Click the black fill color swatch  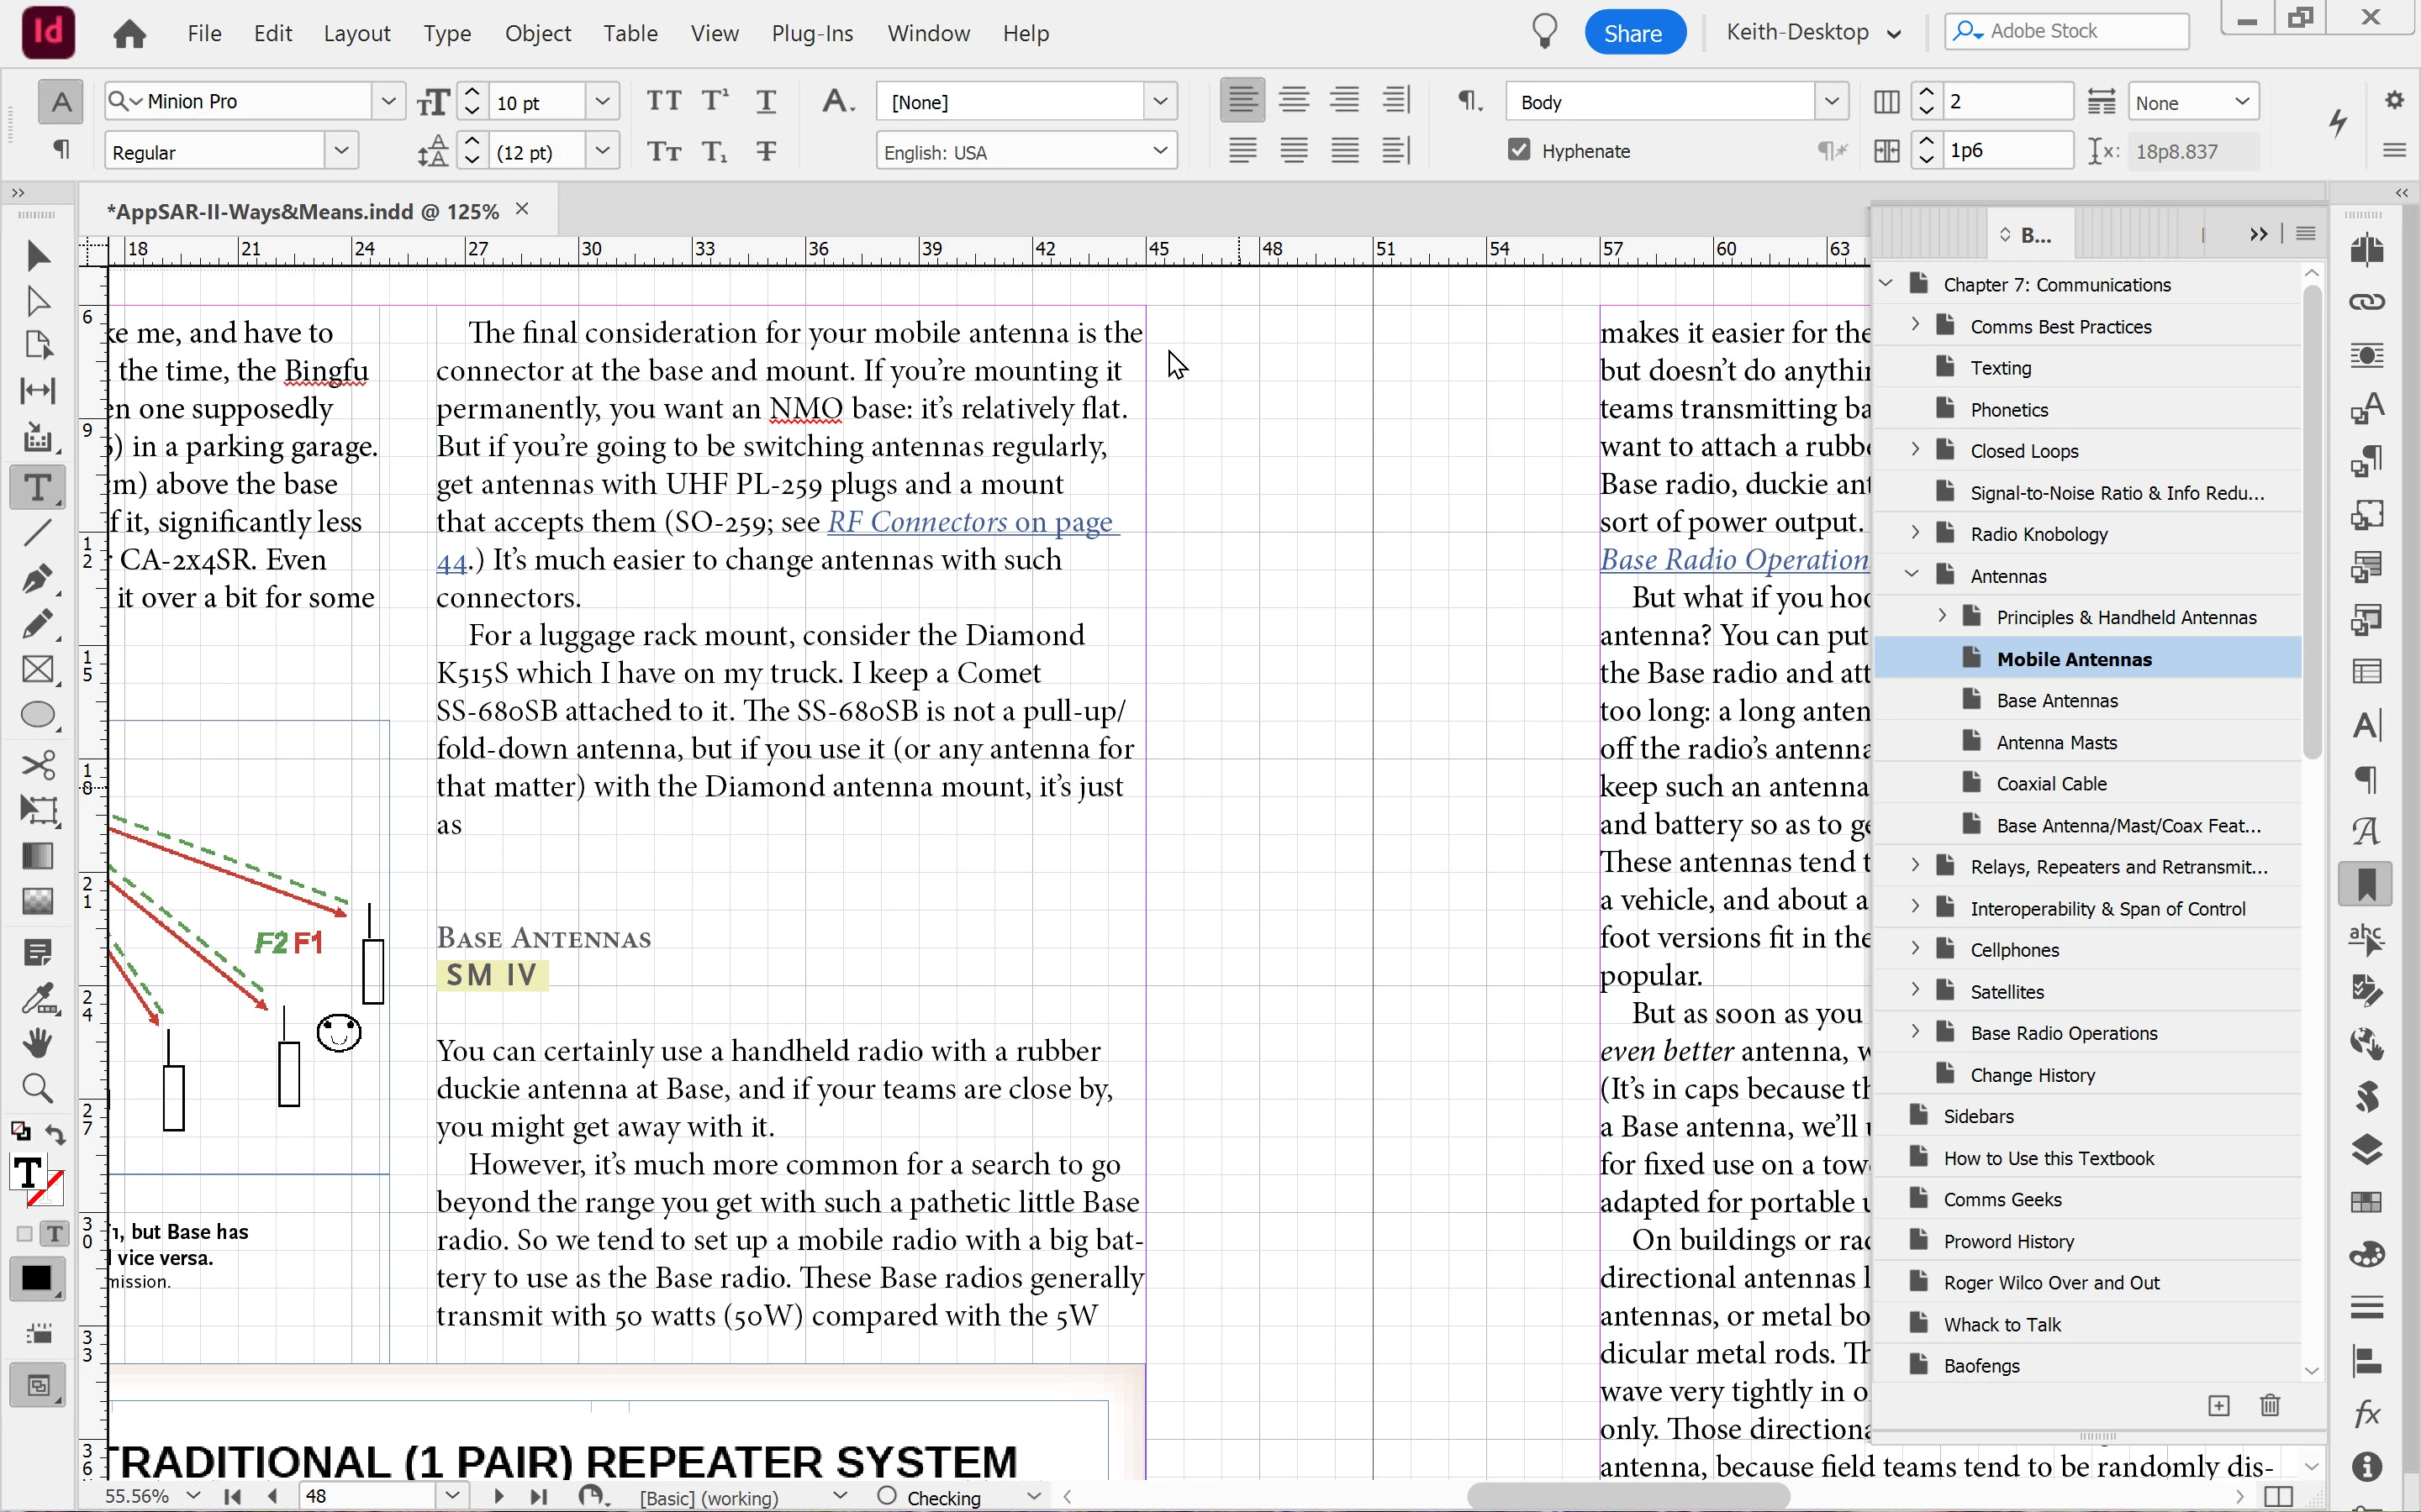tap(37, 1279)
